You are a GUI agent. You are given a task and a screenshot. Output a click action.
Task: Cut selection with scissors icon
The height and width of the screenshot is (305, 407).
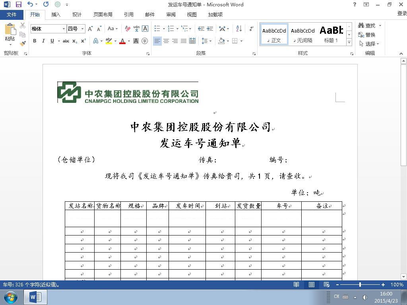tap(23, 25)
